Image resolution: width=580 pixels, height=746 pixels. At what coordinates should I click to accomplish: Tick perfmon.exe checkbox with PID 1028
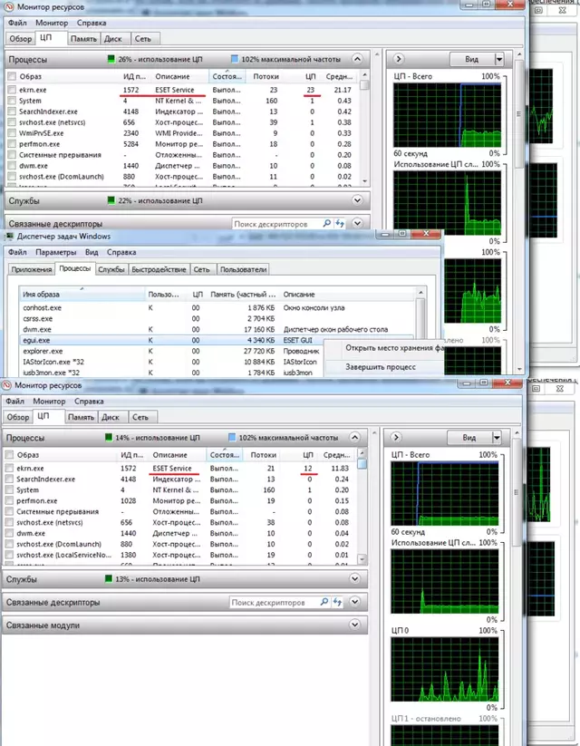[x=10, y=501]
